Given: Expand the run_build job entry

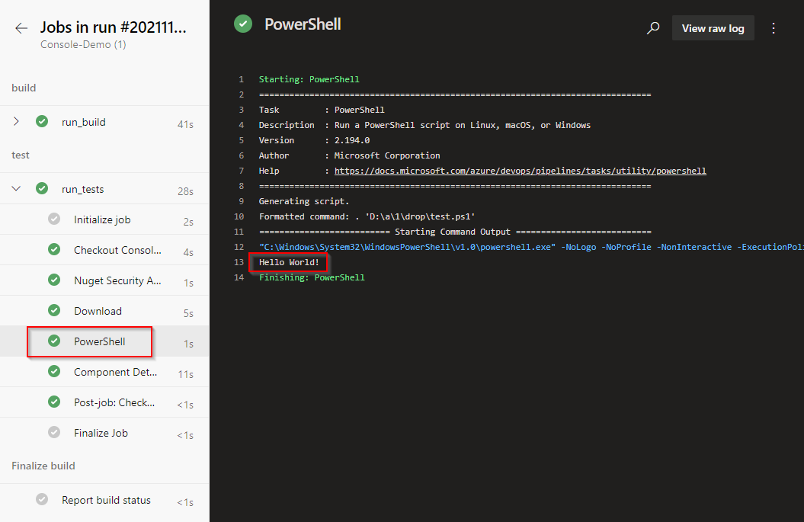Looking at the screenshot, I should coord(17,121).
